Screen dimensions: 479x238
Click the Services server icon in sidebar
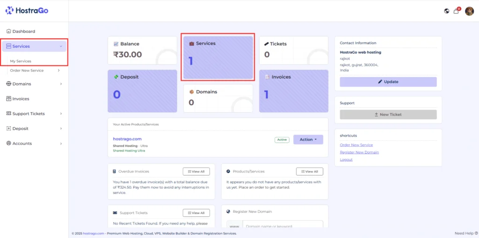(8, 46)
